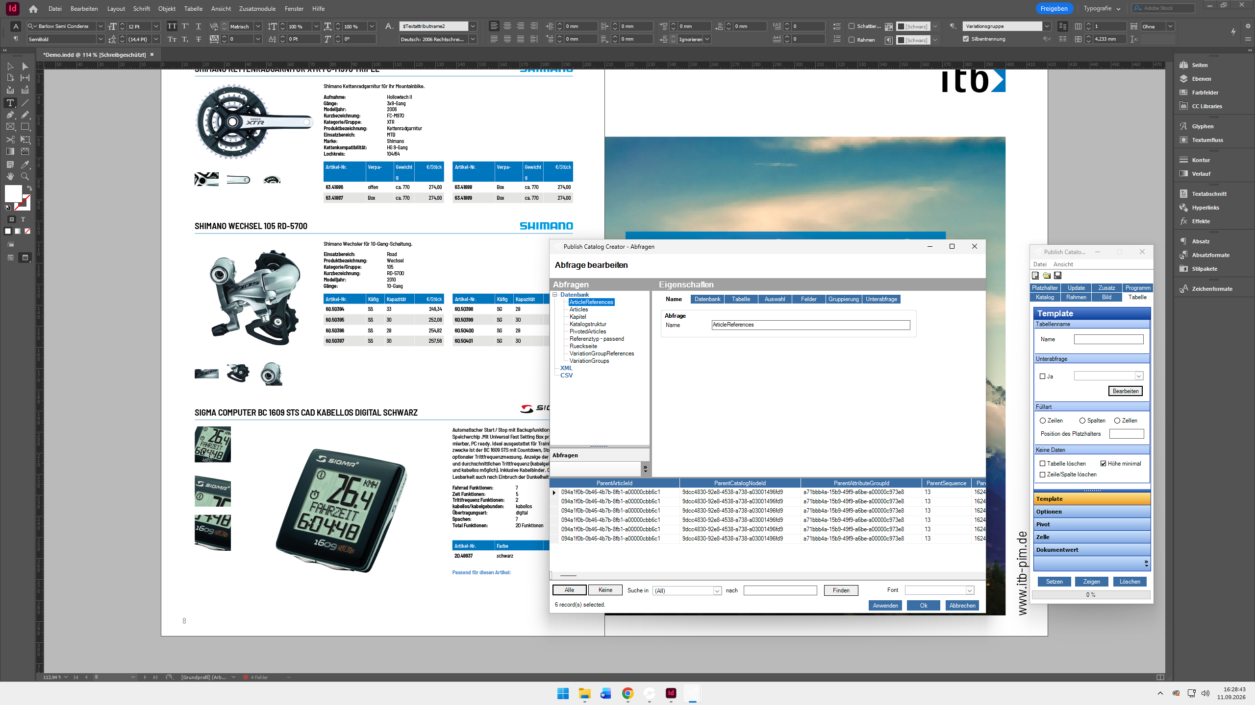Check the Ja checkbox under Unterabfrage
Screen dimensions: 1255x705
(1043, 376)
